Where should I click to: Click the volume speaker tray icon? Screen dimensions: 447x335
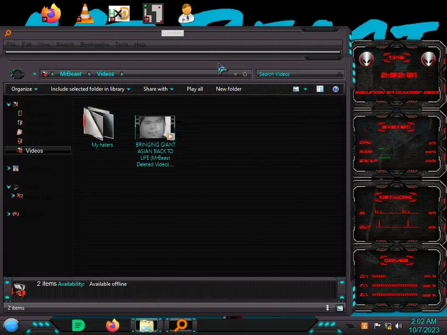399,325
